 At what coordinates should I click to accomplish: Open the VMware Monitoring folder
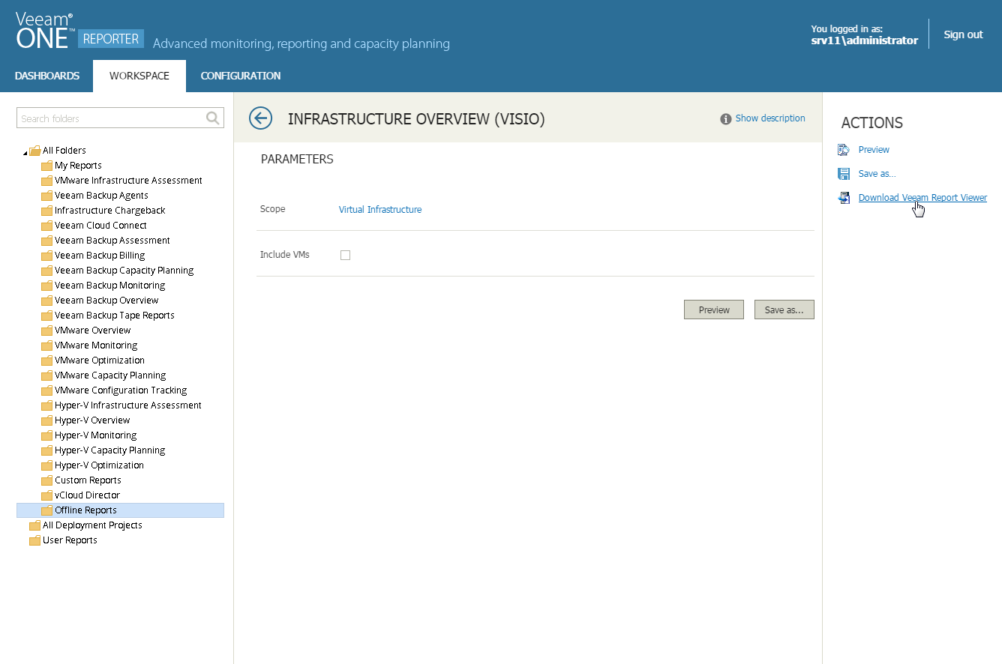tap(96, 345)
